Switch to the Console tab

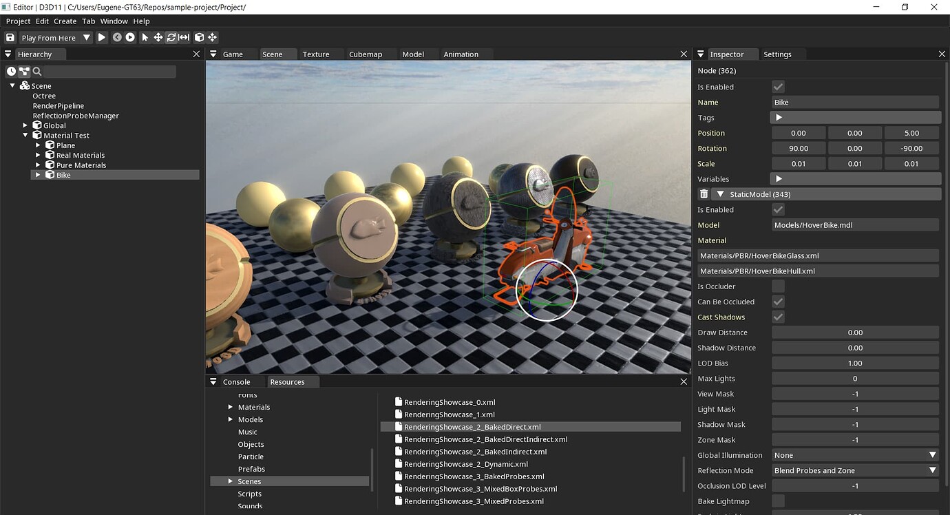236,381
